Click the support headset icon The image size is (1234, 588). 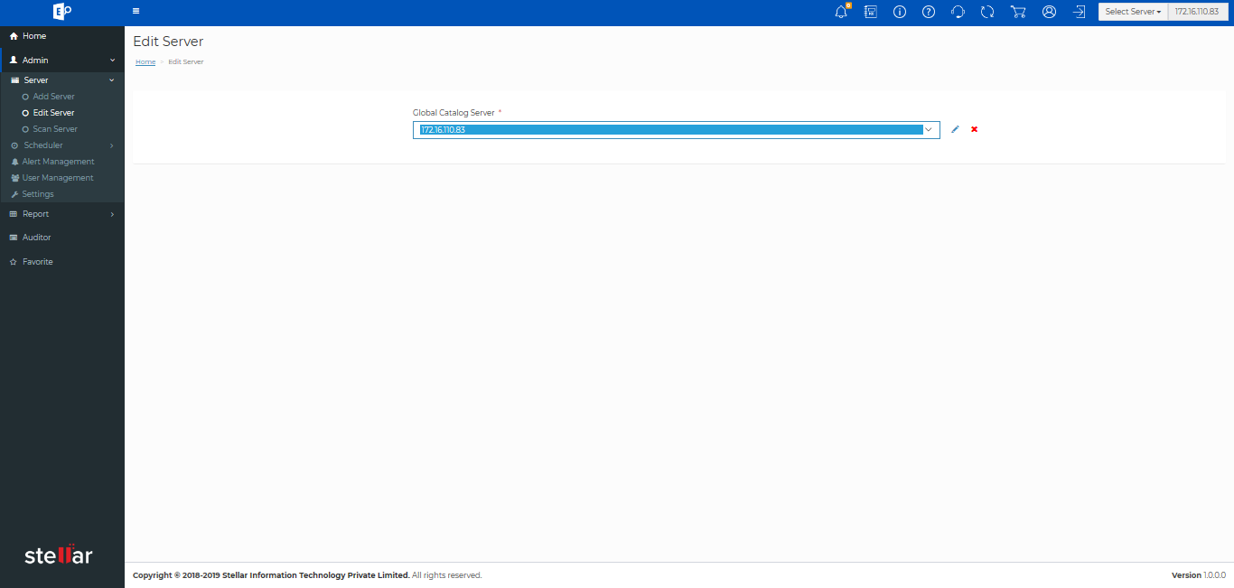[958, 12]
